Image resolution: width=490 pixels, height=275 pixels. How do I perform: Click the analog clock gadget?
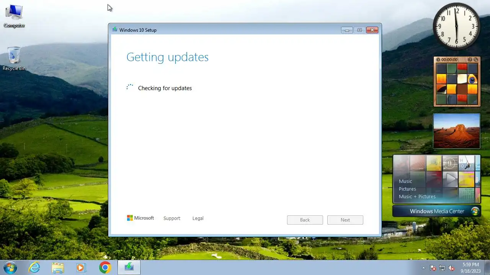[x=456, y=26]
